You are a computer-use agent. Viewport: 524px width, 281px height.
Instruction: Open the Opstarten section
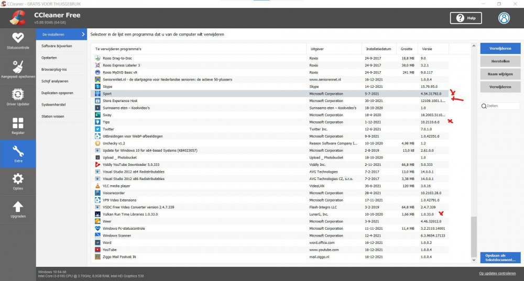click(x=61, y=58)
